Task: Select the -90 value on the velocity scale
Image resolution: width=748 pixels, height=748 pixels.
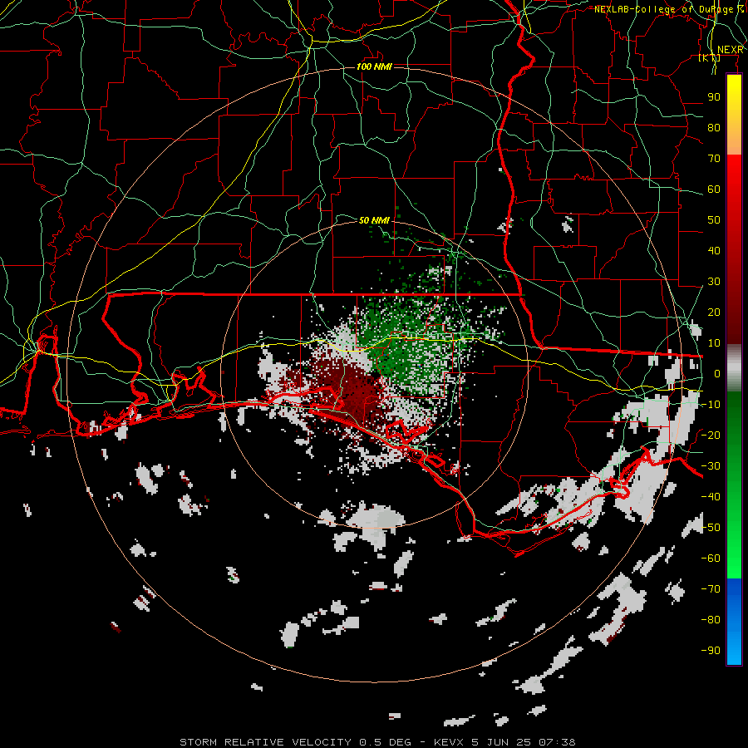Action: coord(711,651)
